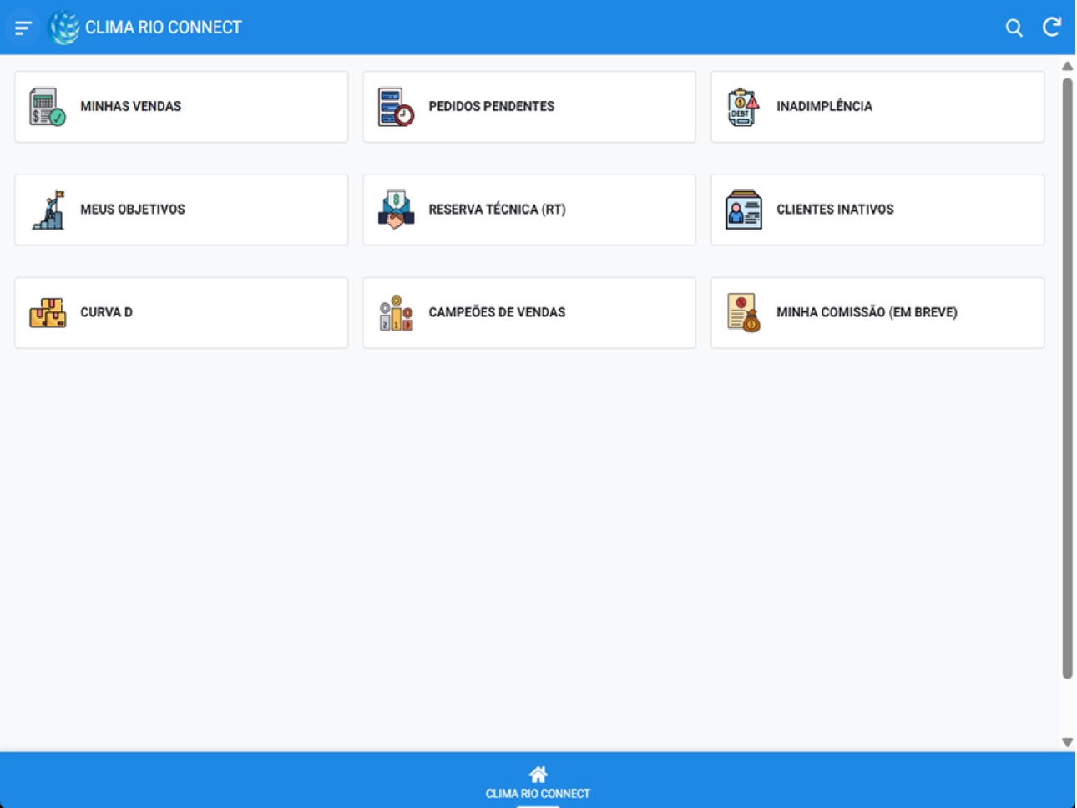Go to the CURVA D label
This screenshot has width=1077, height=808.
point(106,312)
